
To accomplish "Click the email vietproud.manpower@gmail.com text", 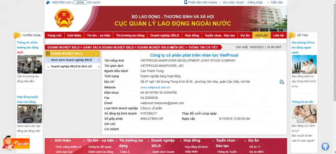I will pyautogui.click(x=162, y=103).
